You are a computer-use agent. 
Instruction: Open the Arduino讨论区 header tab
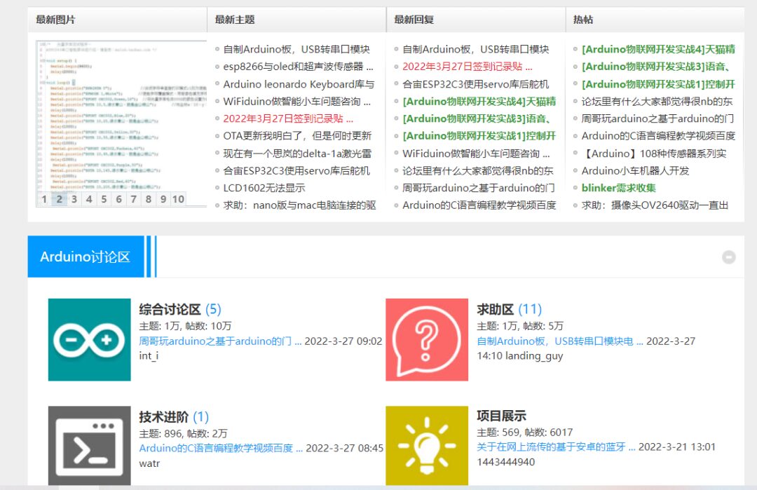[86, 257]
